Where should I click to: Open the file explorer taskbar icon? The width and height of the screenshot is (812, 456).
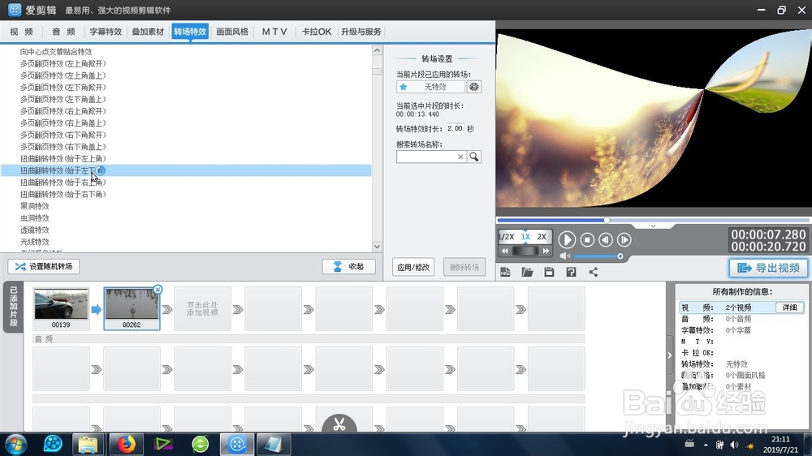88,444
